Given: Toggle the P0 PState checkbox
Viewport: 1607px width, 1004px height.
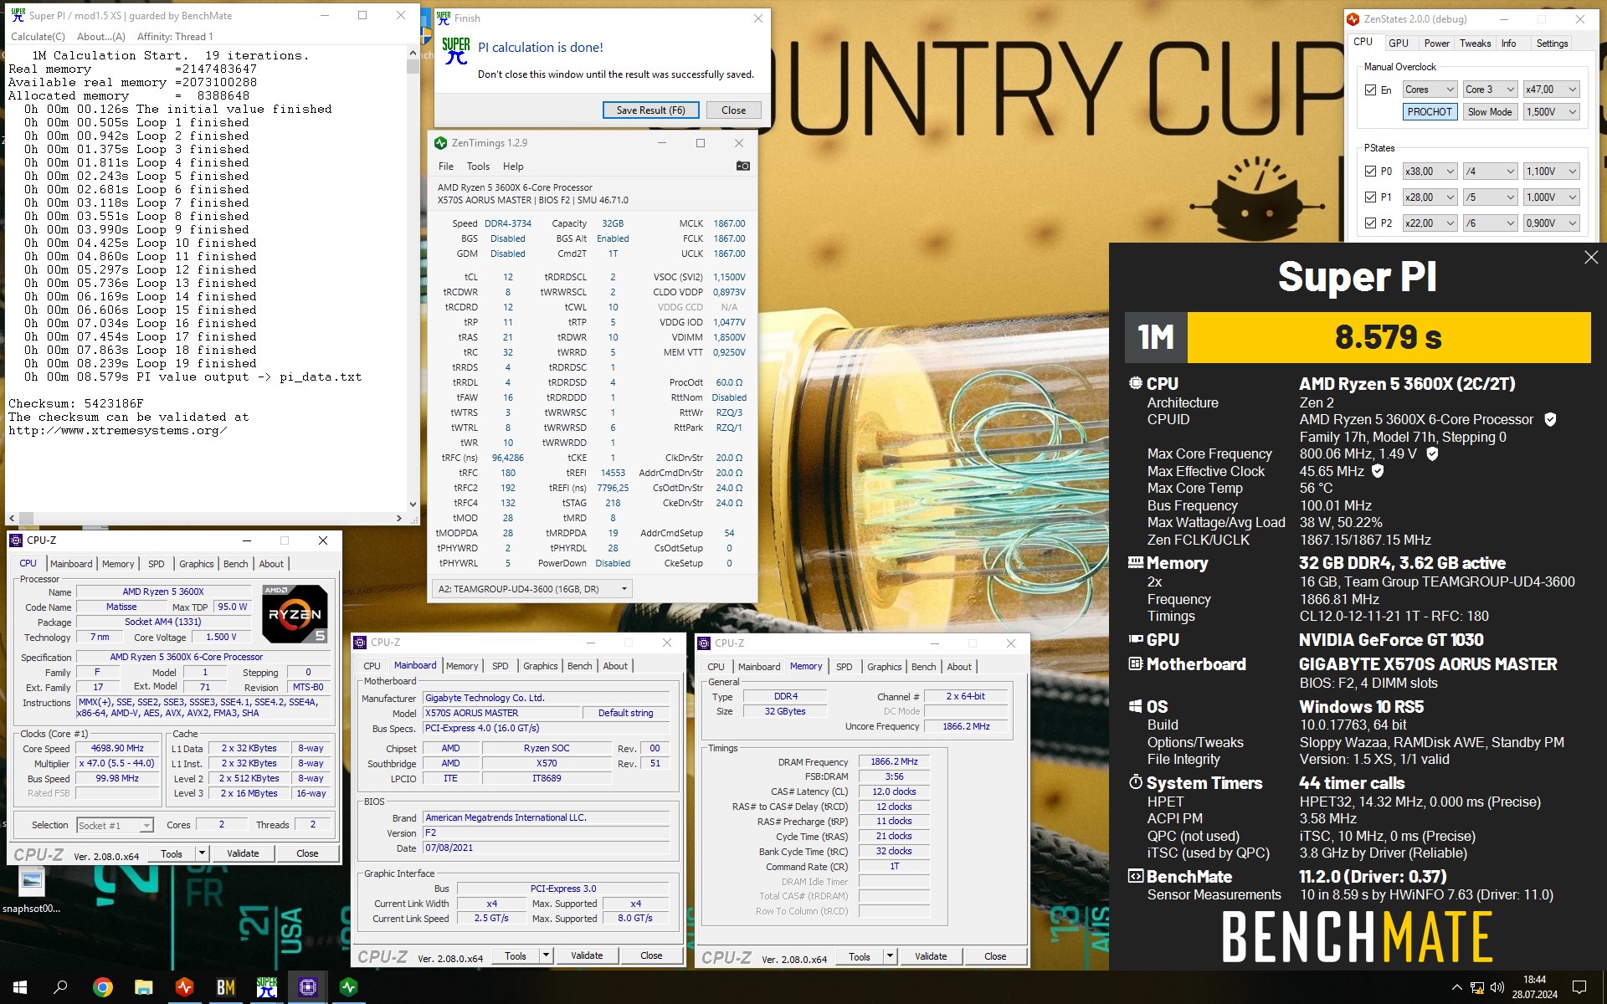Looking at the screenshot, I should pyautogui.click(x=1370, y=171).
